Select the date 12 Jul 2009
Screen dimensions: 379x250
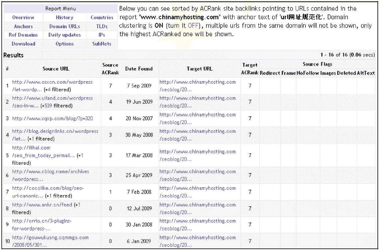tap(139, 208)
